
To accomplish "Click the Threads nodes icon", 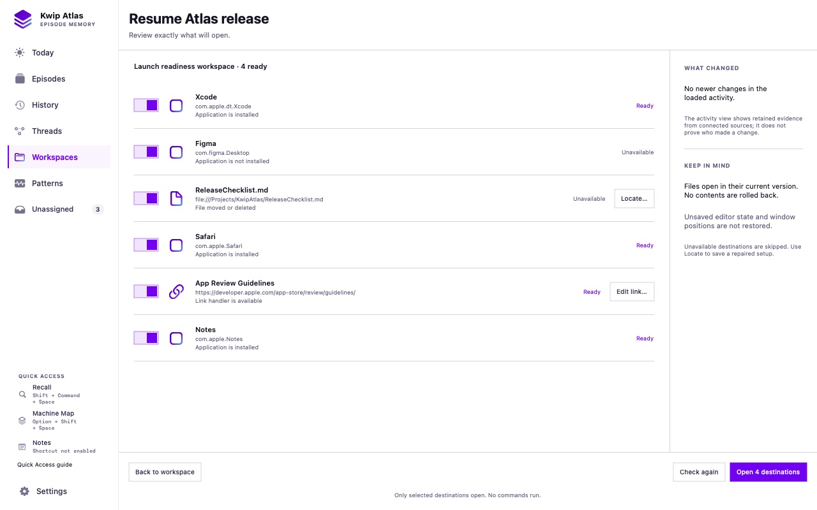I will click(x=20, y=131).
